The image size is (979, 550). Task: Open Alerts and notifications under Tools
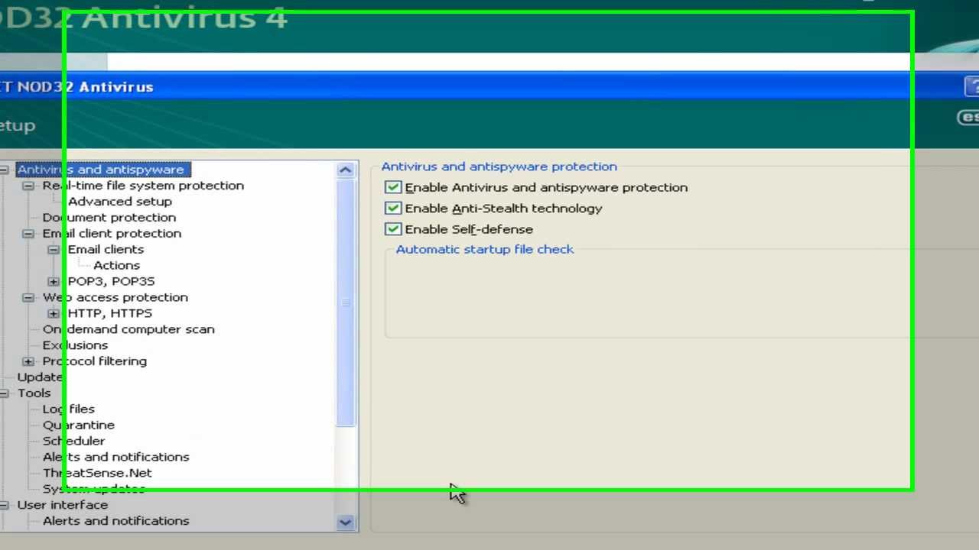point(115,458)
